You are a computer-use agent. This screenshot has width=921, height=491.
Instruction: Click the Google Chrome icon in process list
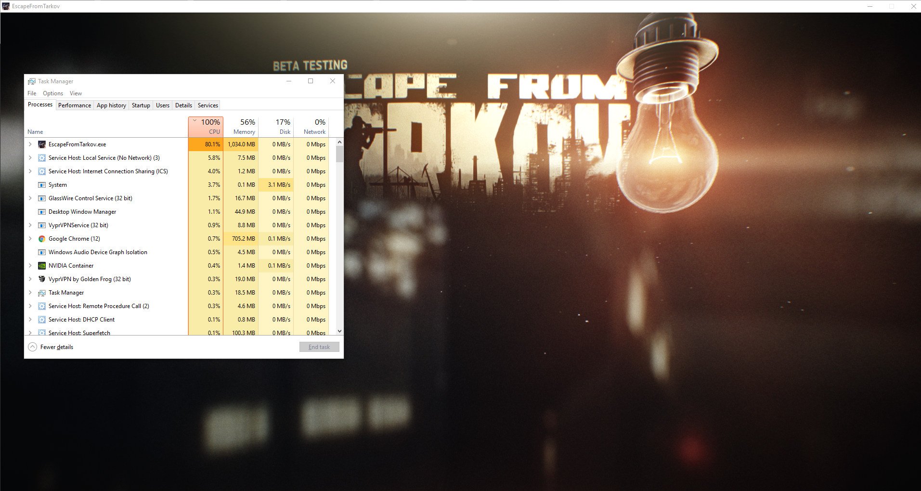pyautogui.click(x=42, y=239)
